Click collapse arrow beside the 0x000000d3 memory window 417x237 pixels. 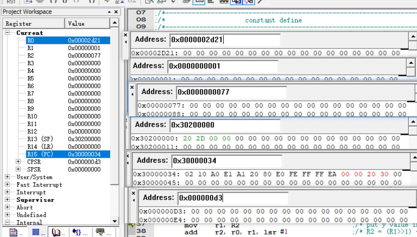click(134, 200)
